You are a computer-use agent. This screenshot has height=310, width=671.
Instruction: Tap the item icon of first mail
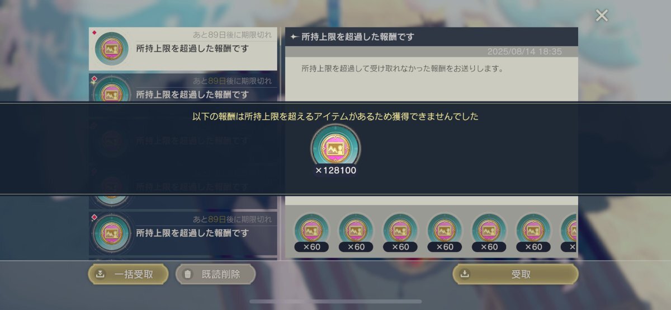112,49
